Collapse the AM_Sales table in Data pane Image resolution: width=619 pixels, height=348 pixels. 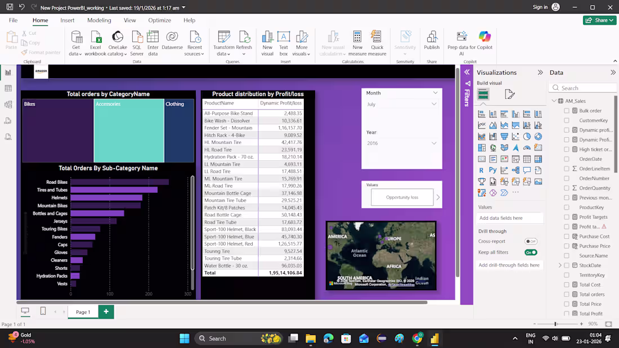point(554,101)
